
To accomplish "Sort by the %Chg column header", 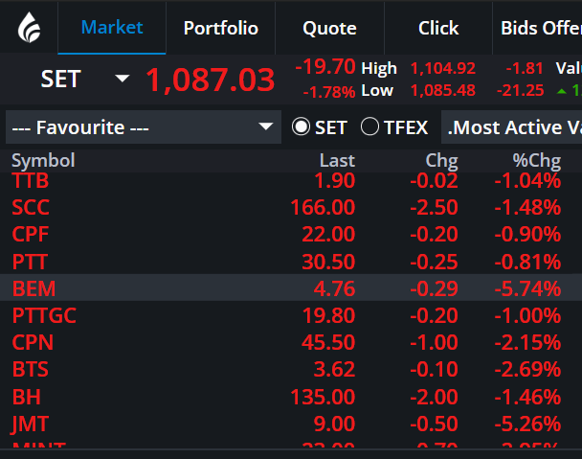I will point(536,161).
